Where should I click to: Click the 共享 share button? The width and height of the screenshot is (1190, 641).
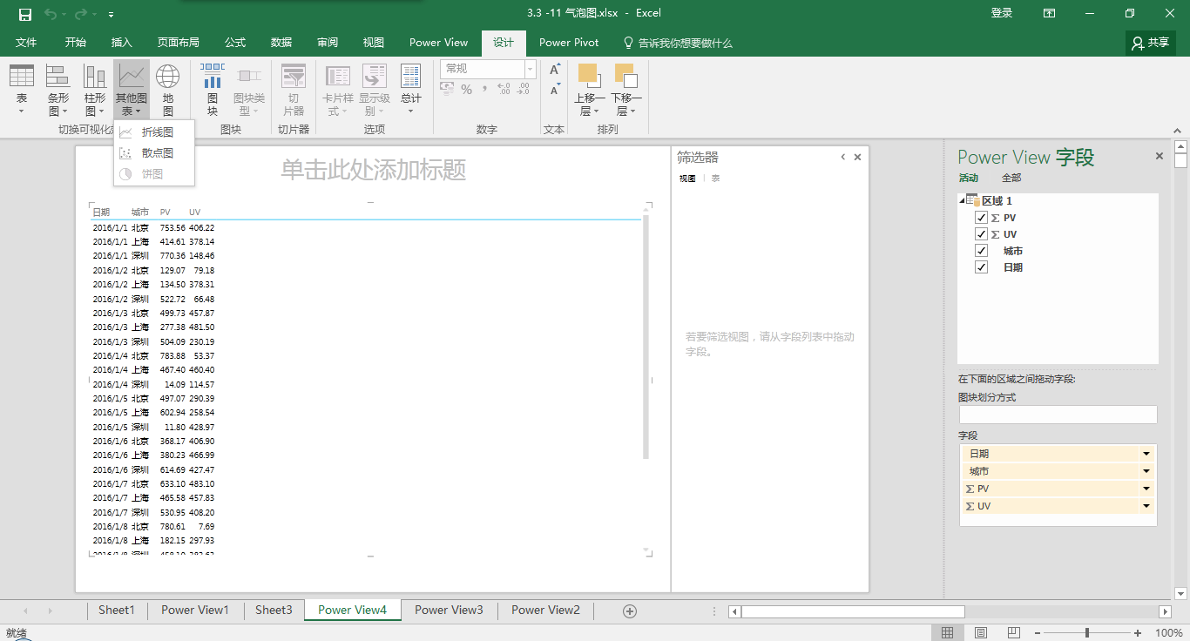coord(1150,43)
